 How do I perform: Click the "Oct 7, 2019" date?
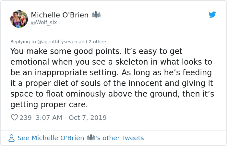click(x=88, y=118)
